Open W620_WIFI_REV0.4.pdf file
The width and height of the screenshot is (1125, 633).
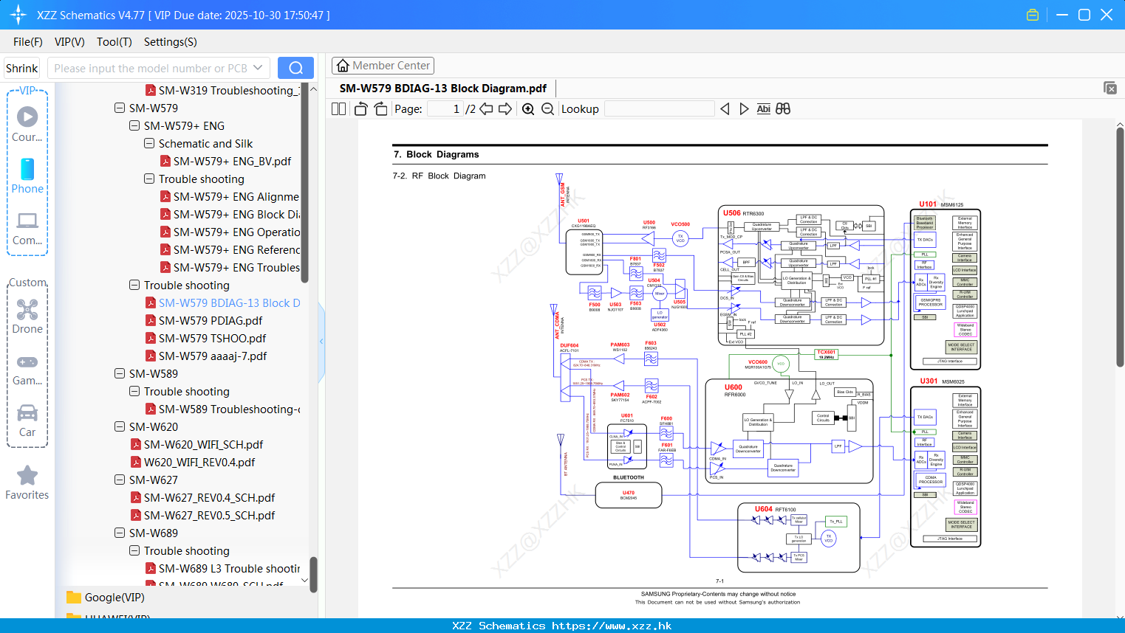(x=192, y=462)
